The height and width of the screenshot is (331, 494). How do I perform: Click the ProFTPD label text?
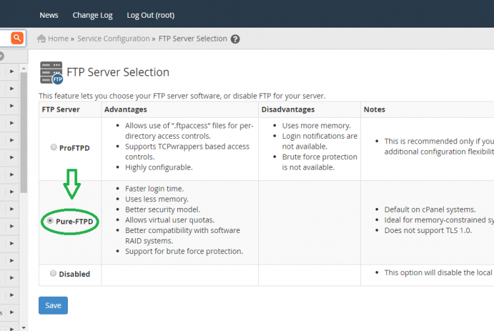tap(74, 148)
